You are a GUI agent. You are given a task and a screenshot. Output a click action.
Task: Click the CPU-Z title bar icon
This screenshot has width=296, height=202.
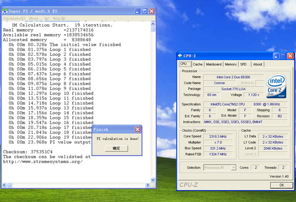click(x=180, y=56)
